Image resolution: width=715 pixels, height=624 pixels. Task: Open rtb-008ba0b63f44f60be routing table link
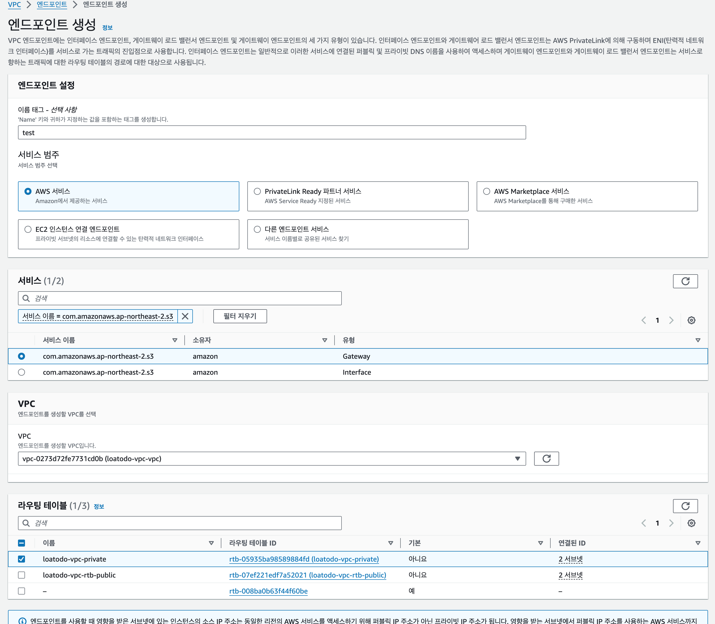pos(268,591)
